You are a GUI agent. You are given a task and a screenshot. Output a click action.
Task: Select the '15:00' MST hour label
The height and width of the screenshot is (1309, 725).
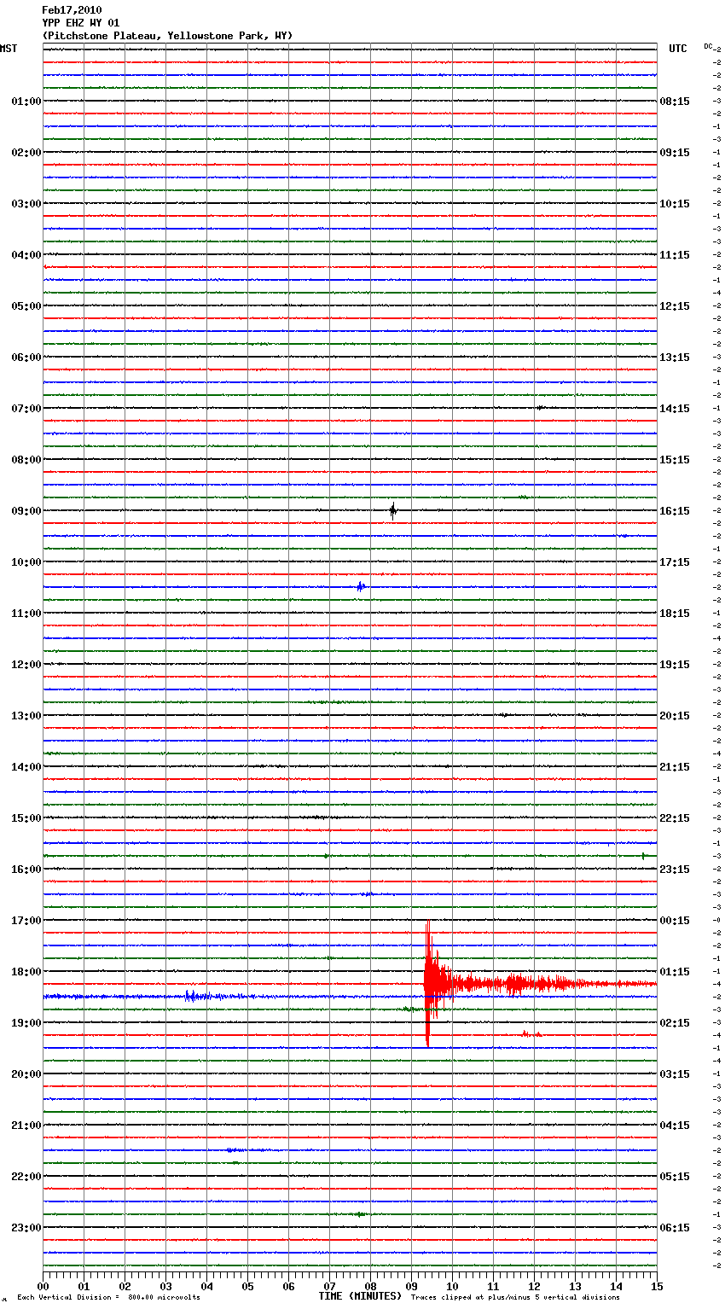pos(26,818)
